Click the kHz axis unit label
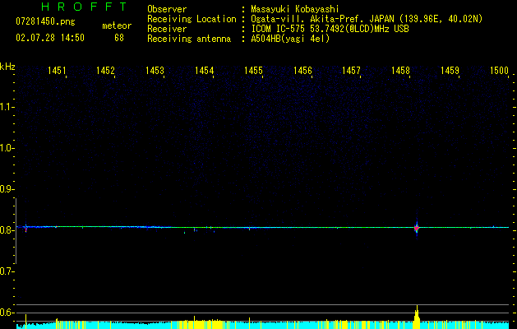 [7, 67]
